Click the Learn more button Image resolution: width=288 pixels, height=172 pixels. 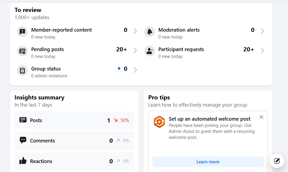pyautogui.click(x=208, y=162)
